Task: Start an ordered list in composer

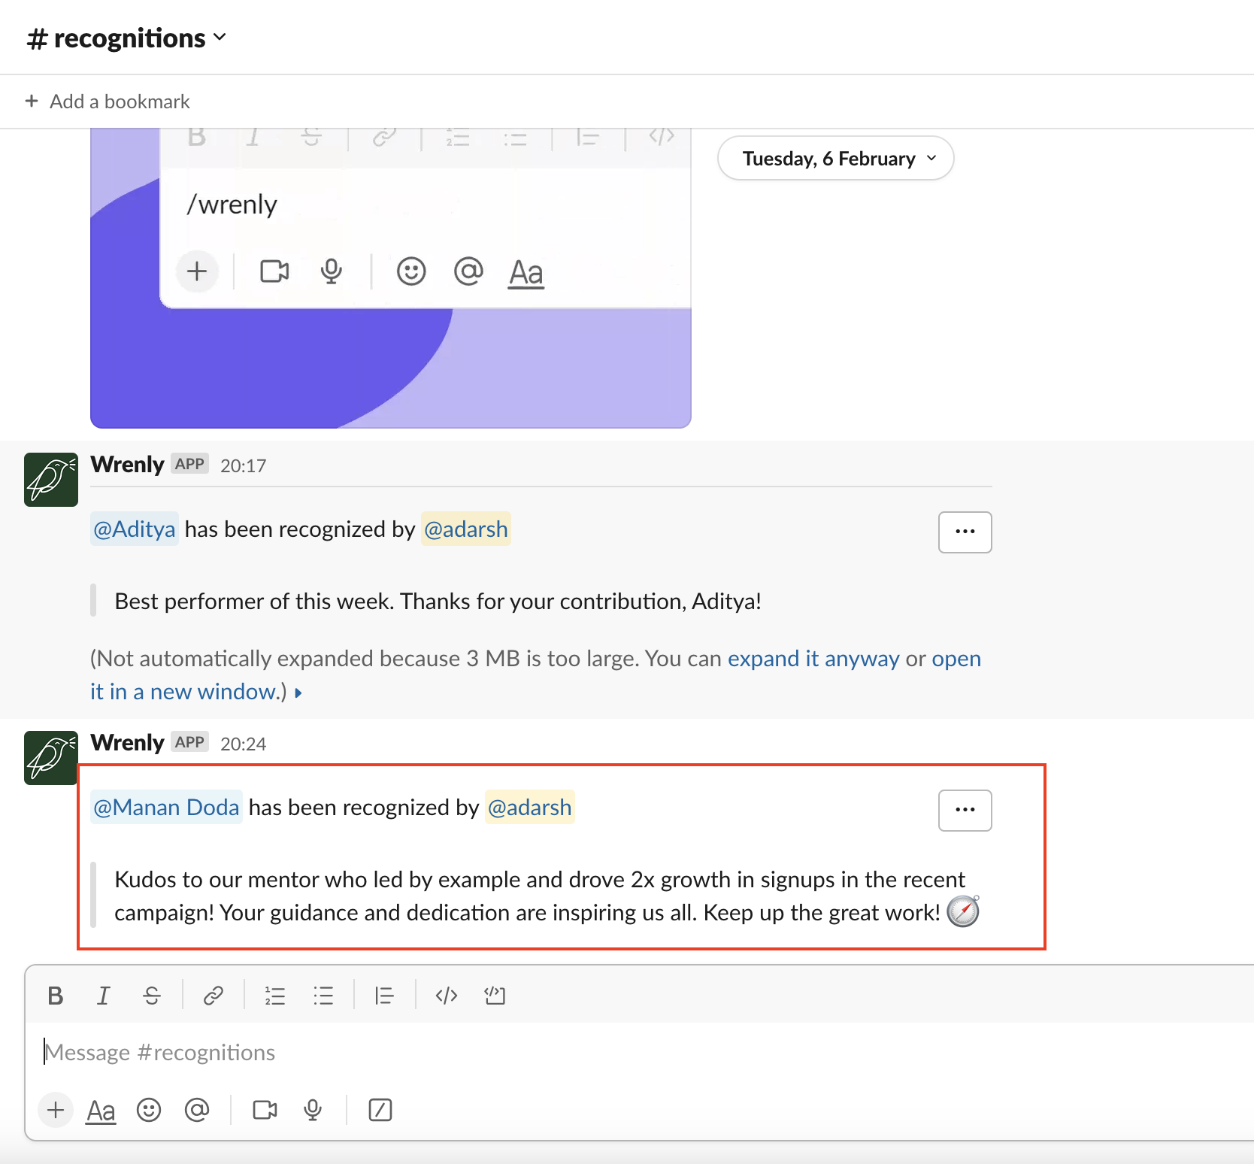Action: point(274,996)
